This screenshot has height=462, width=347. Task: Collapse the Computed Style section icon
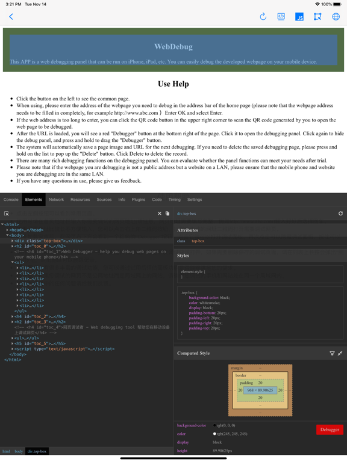[x=340, y=353]
